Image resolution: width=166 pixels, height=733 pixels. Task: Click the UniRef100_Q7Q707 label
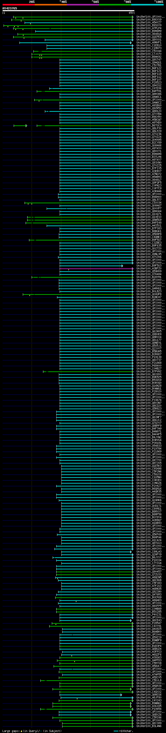coord(149,423)
